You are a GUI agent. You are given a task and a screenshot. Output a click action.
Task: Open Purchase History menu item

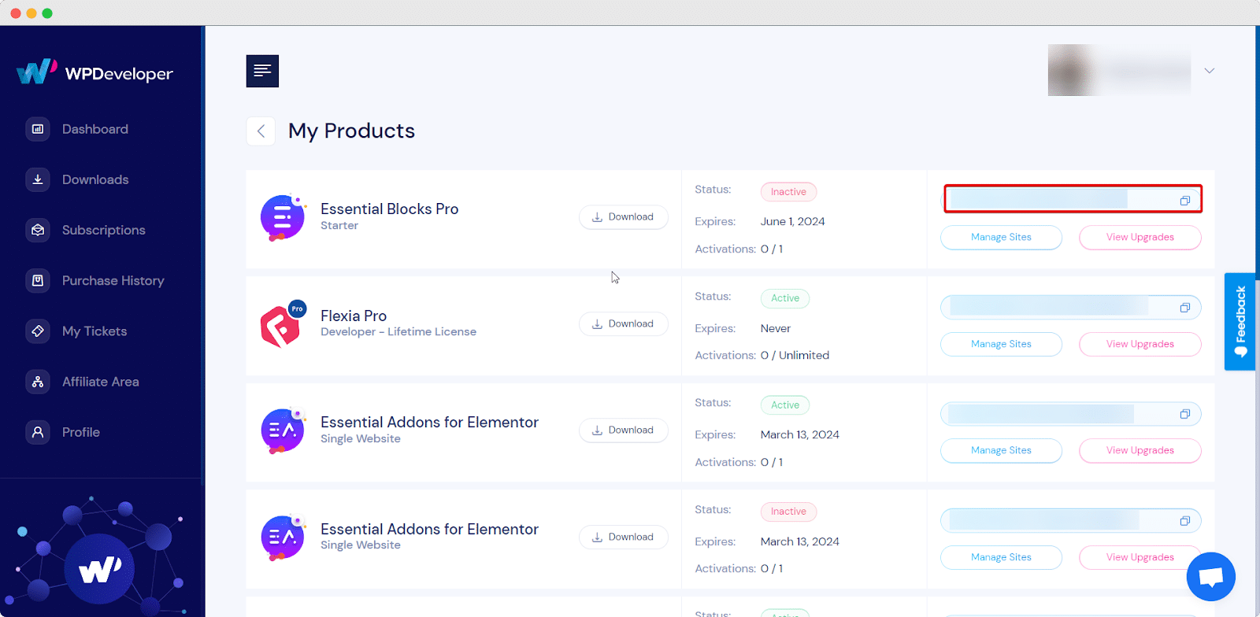coord(113,280)
